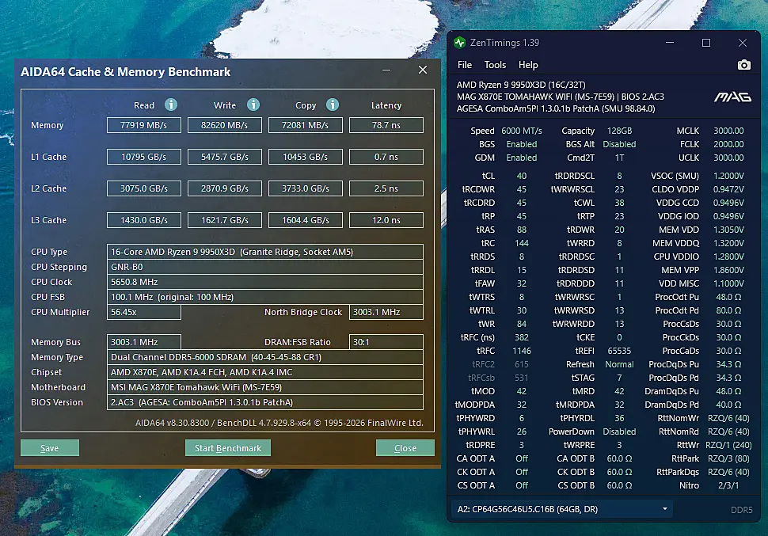
Task: Click AMD Ryzen 9 9950X3D header in ZenTimings
Action: coord(521,85)
